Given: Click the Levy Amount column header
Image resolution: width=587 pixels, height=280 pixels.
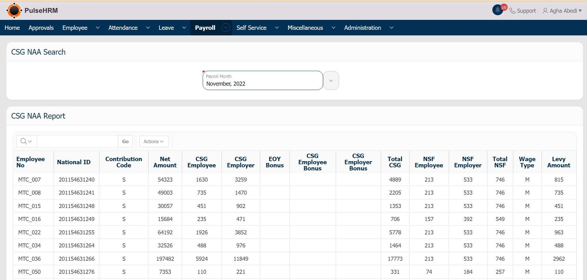Looking at the screenshot, I should pos(558,162).
